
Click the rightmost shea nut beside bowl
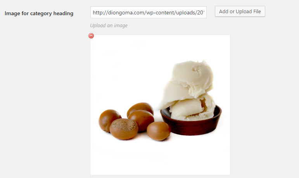click(159, 131)
